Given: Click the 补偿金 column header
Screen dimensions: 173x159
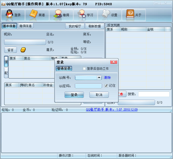Looking at the screenshot, I should click(48, 85).
